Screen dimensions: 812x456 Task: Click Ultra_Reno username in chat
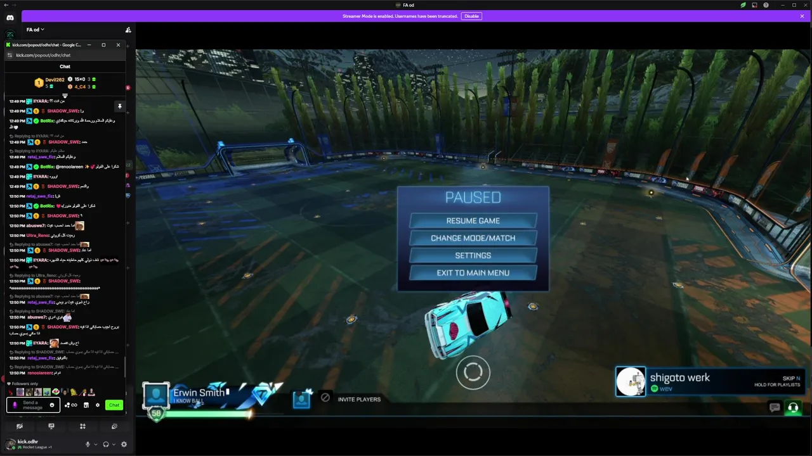(x=38, y=236)
